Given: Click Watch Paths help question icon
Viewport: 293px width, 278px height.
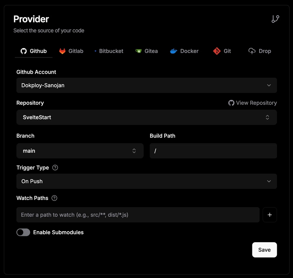Looking at the screenshot, I should pyautogui.click(x=54, y=198).
